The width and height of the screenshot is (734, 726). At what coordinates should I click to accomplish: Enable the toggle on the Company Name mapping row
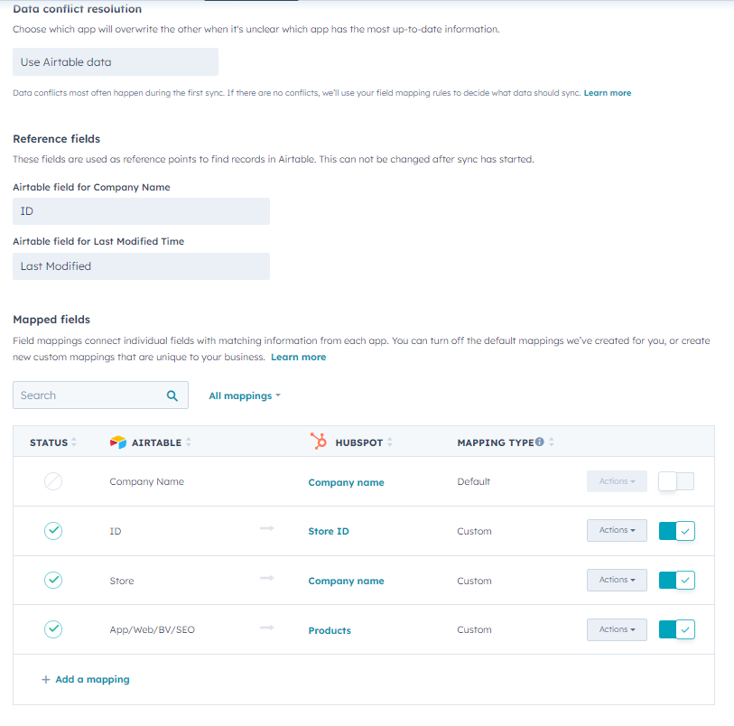click(675, 481)
